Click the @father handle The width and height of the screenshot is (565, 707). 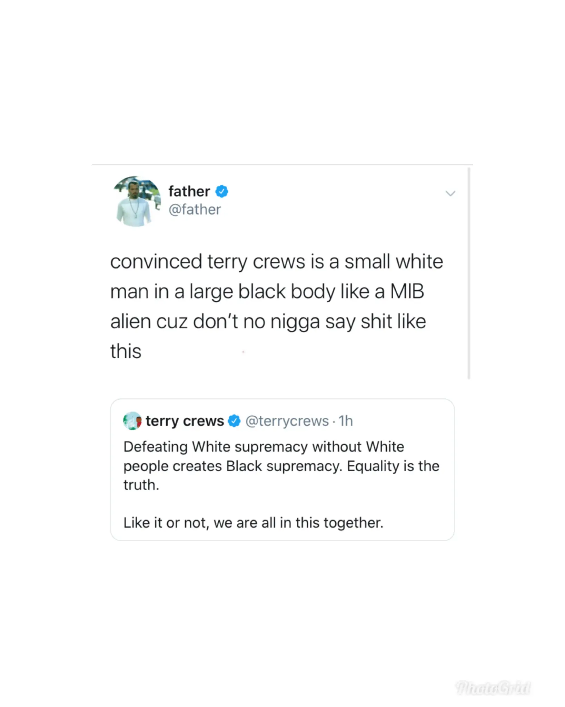(195, 209)
